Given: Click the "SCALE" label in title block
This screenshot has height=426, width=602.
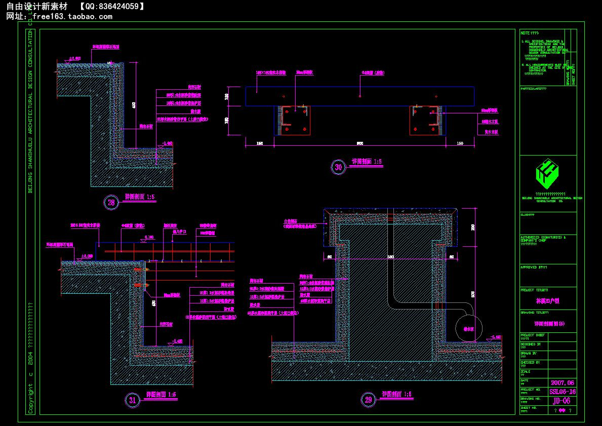Looking at the screenshot, I should point(526,372).
